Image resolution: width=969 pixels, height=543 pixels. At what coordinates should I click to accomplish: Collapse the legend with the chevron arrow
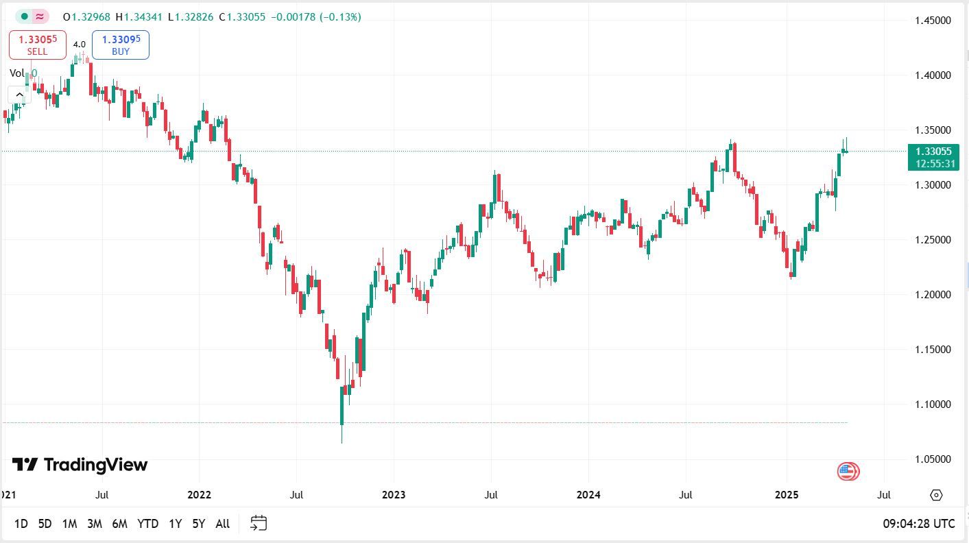[19, 94]
